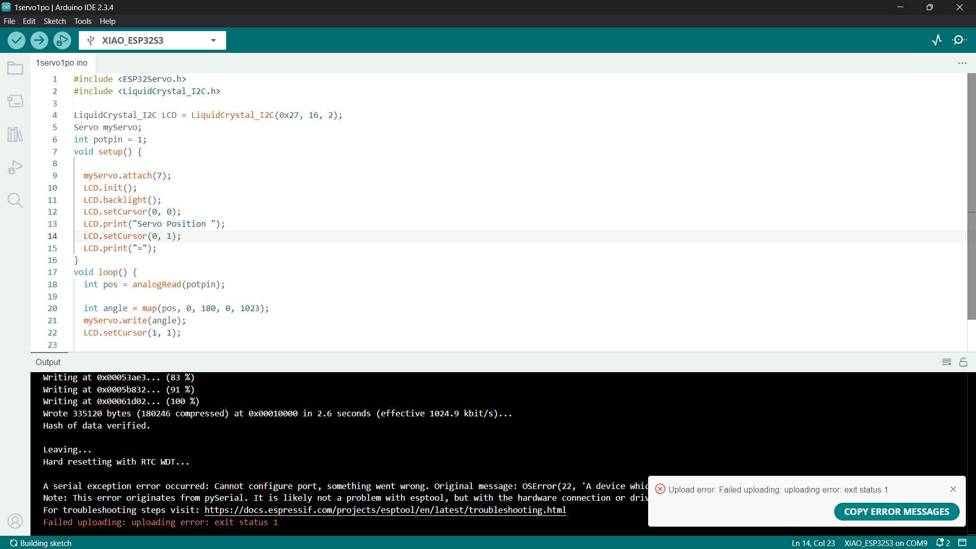This screenshot has height=549, width=976.
Task: Click 'Failed uploading' red error line
Action: 161,522
